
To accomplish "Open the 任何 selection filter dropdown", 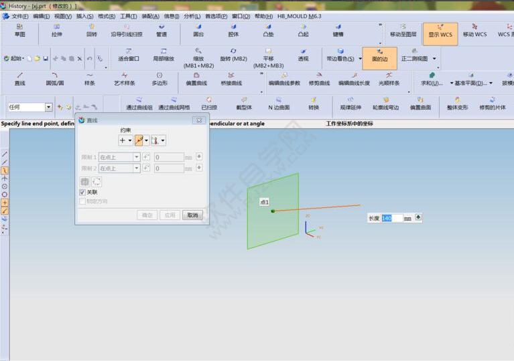I will (x=48, y=107).
